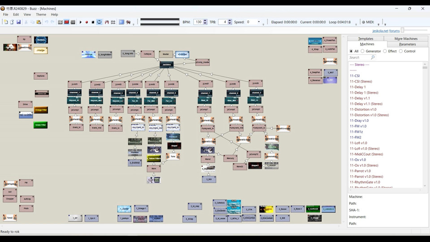
Task: Click the blue window panel toolbar icon
Action: click(121, 22)
